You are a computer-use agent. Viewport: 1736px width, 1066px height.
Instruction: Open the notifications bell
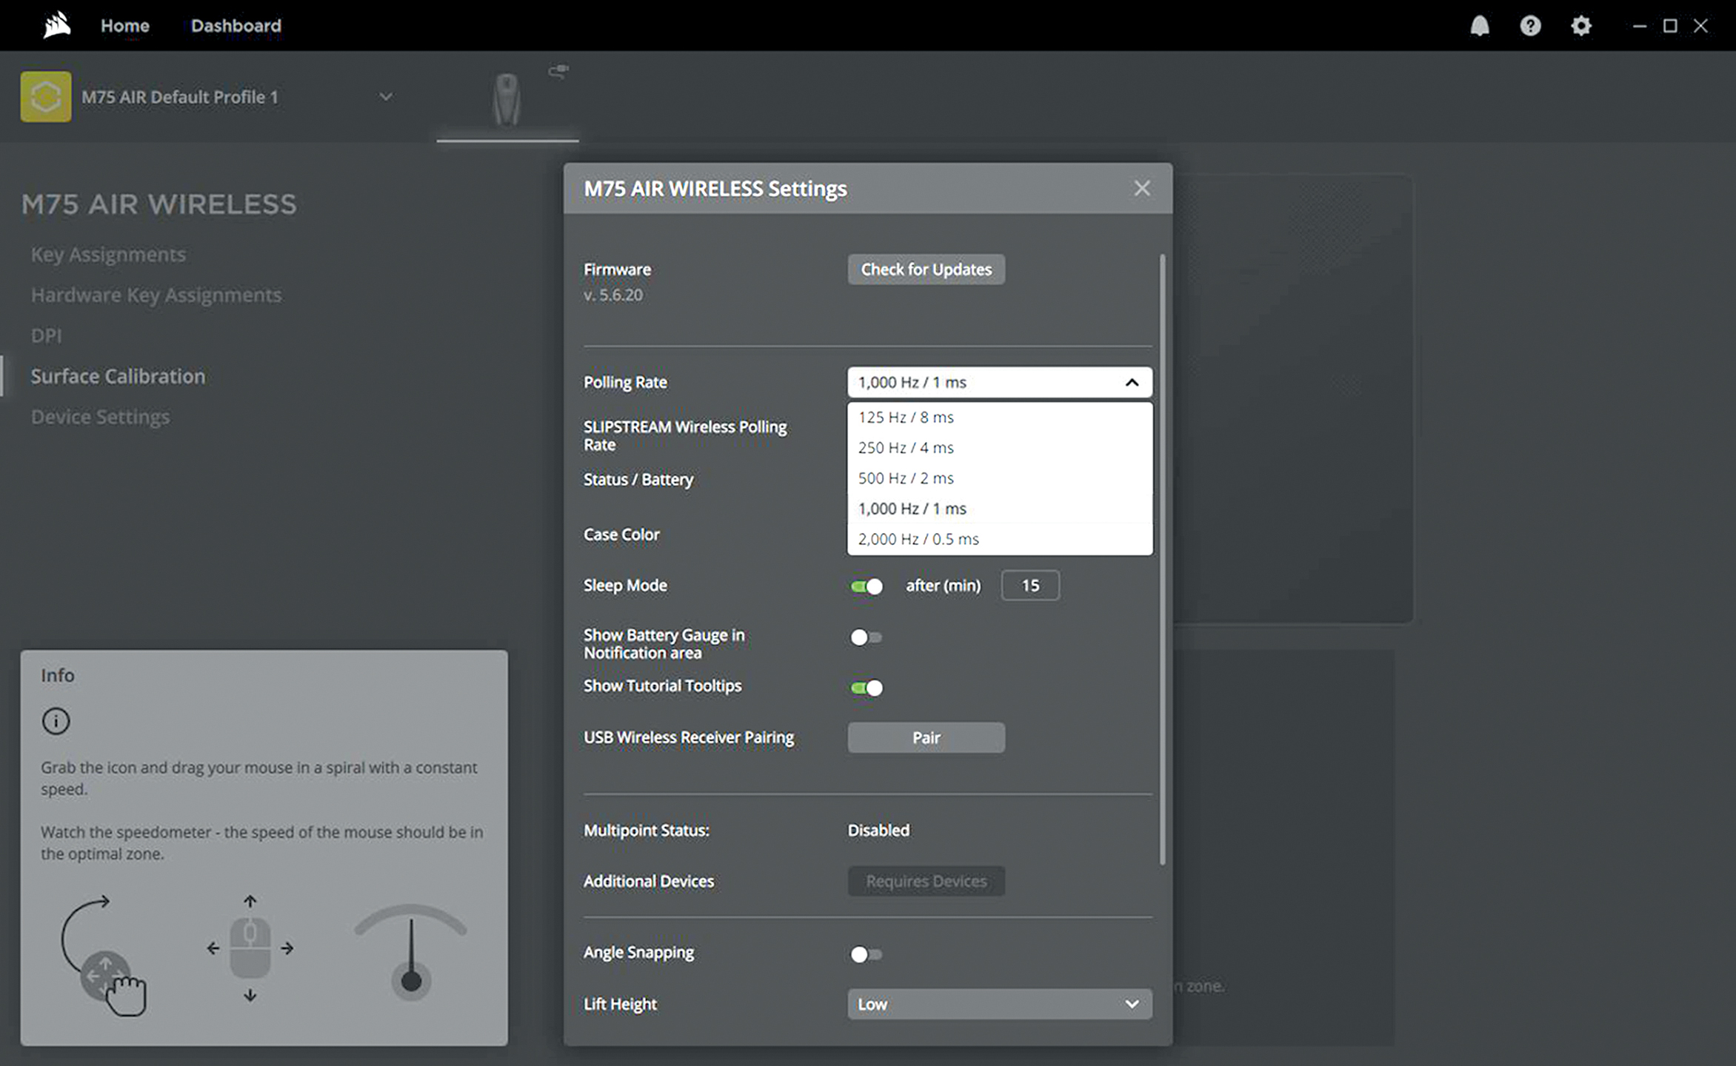[1479, 26]
